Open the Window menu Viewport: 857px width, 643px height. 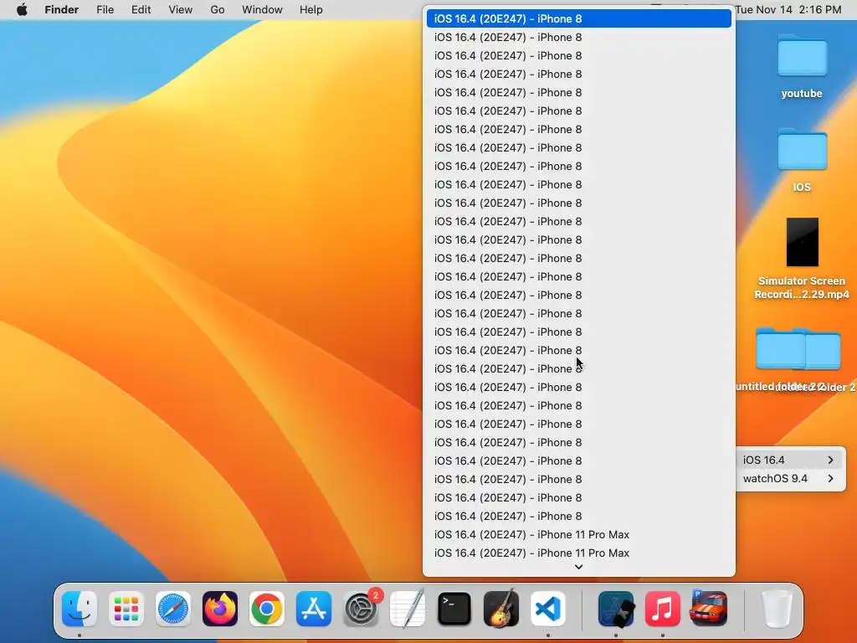262,9
